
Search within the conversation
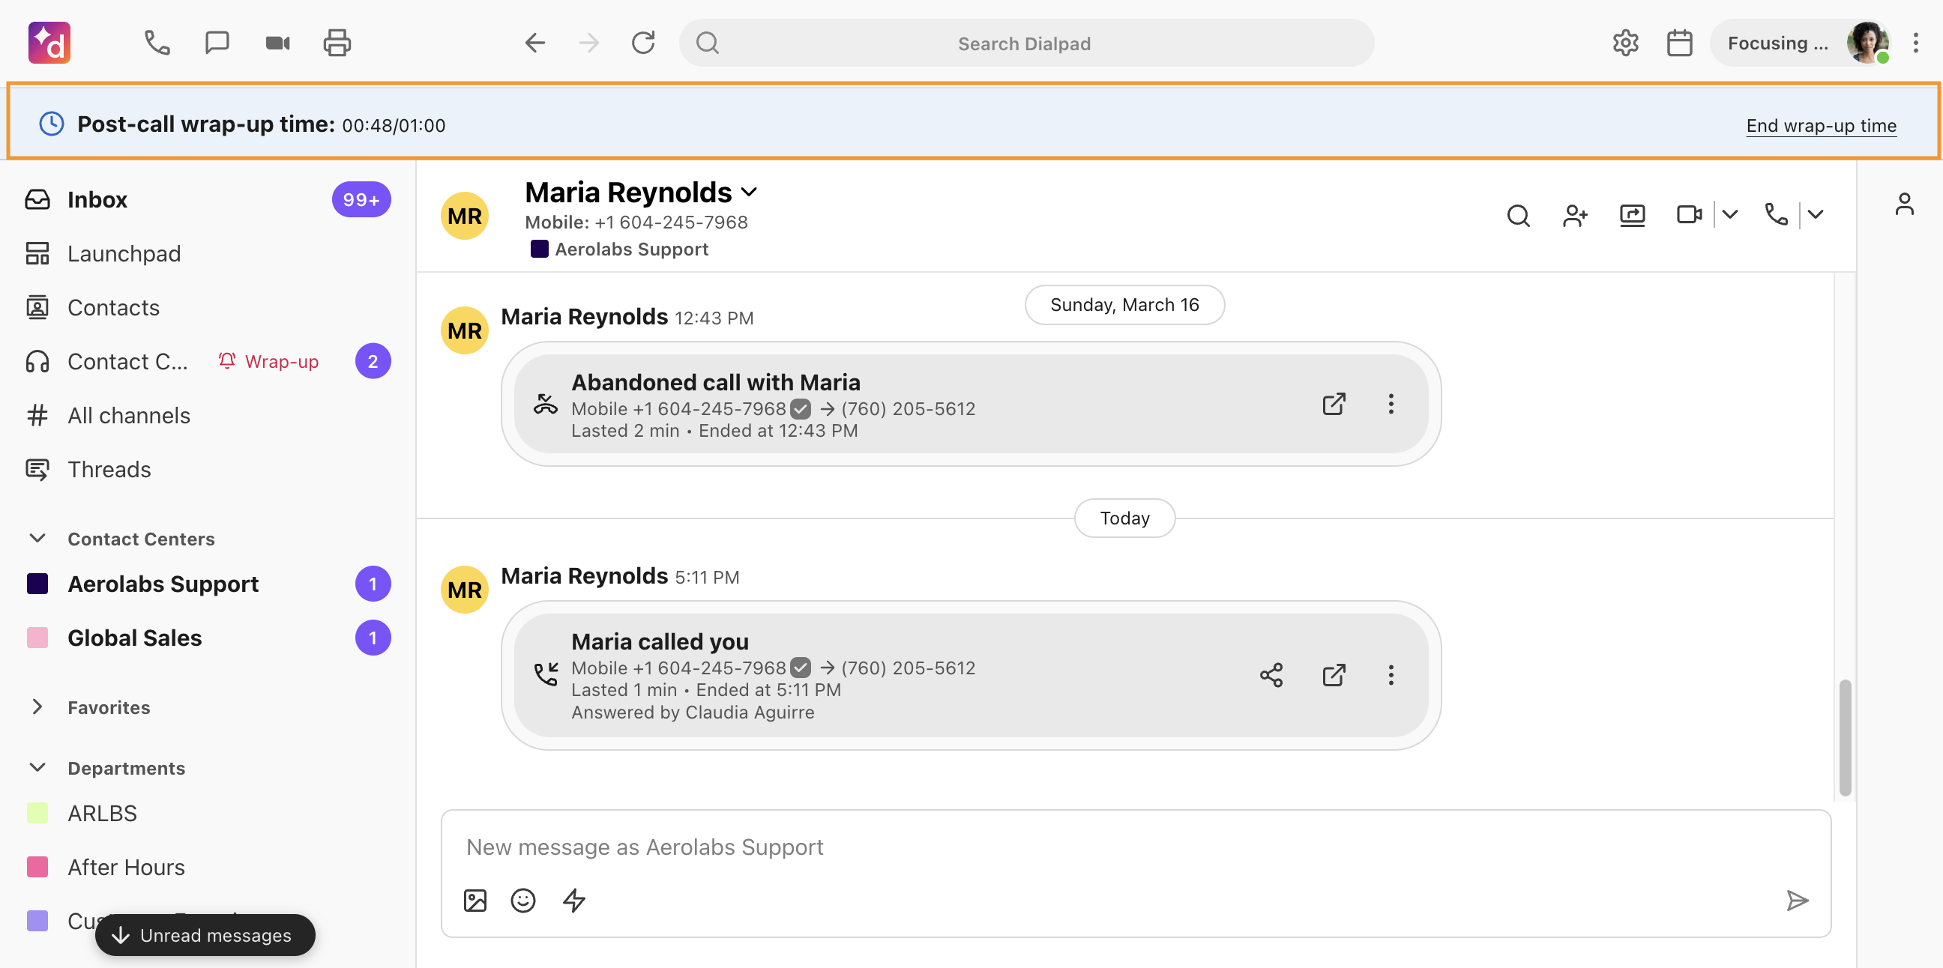pyautogui.click(x=1519, y=216)
